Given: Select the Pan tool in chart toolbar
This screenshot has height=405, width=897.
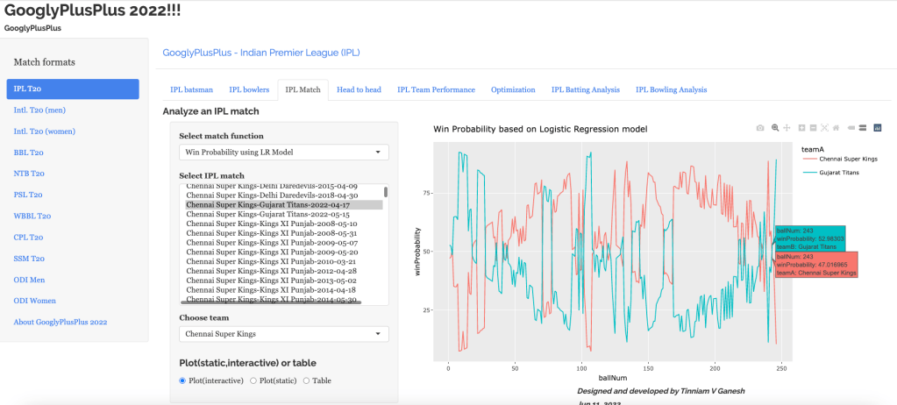Looking at the screenshot, I should [x=787, y=128].
